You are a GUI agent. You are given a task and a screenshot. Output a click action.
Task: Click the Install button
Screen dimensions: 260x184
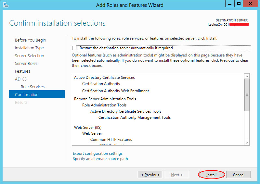pos(212,175)
